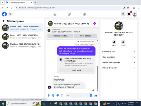Click the chat header conversation title
The width and height of the screenshot is (141, 106).
point(72,24)
